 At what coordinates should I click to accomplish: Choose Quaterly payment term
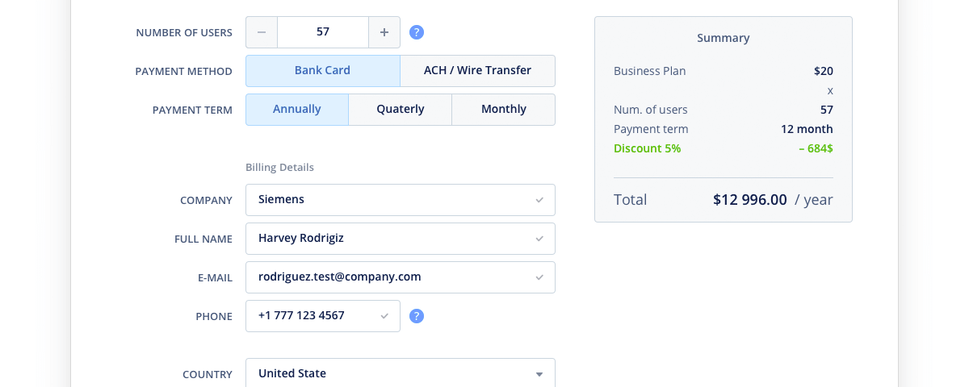400,110
